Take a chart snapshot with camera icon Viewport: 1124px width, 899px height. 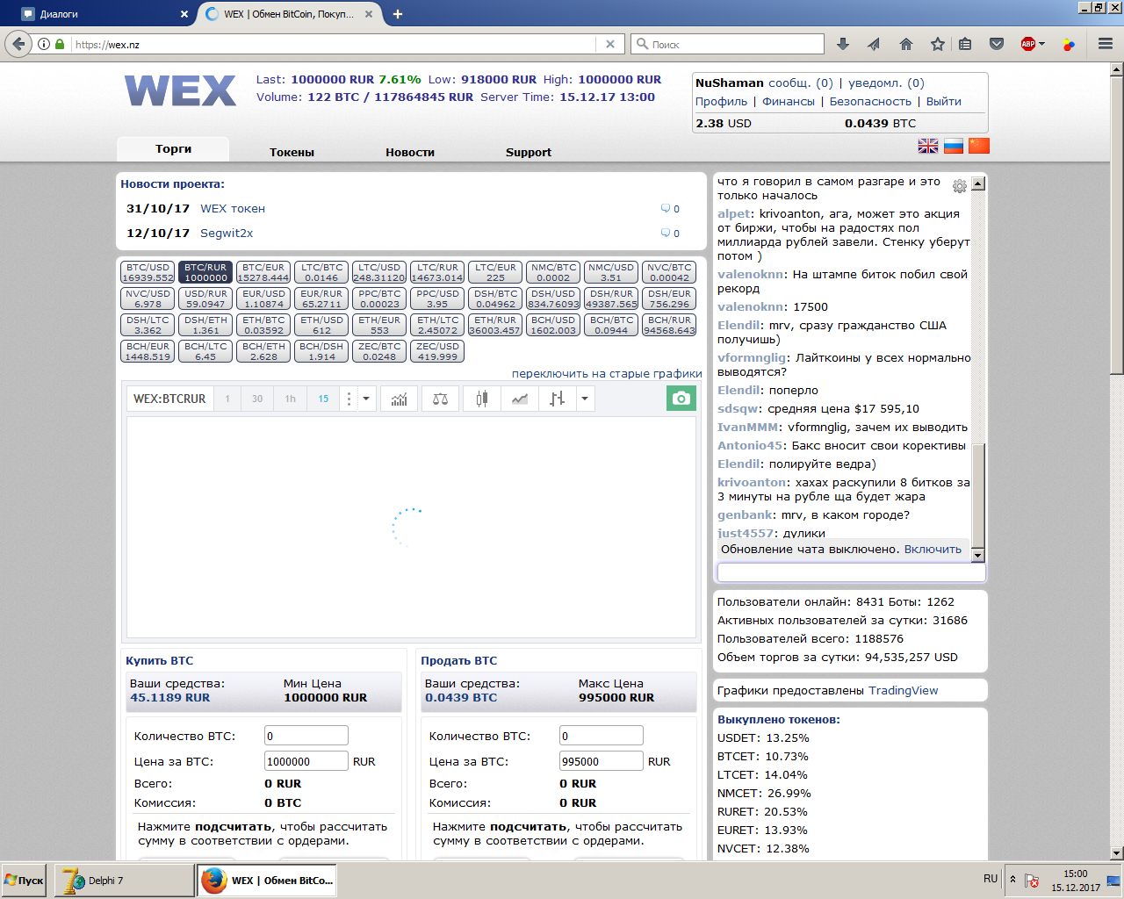tap(681, 399)
